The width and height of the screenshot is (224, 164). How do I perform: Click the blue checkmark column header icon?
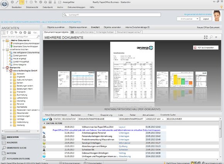click(47, 119)
